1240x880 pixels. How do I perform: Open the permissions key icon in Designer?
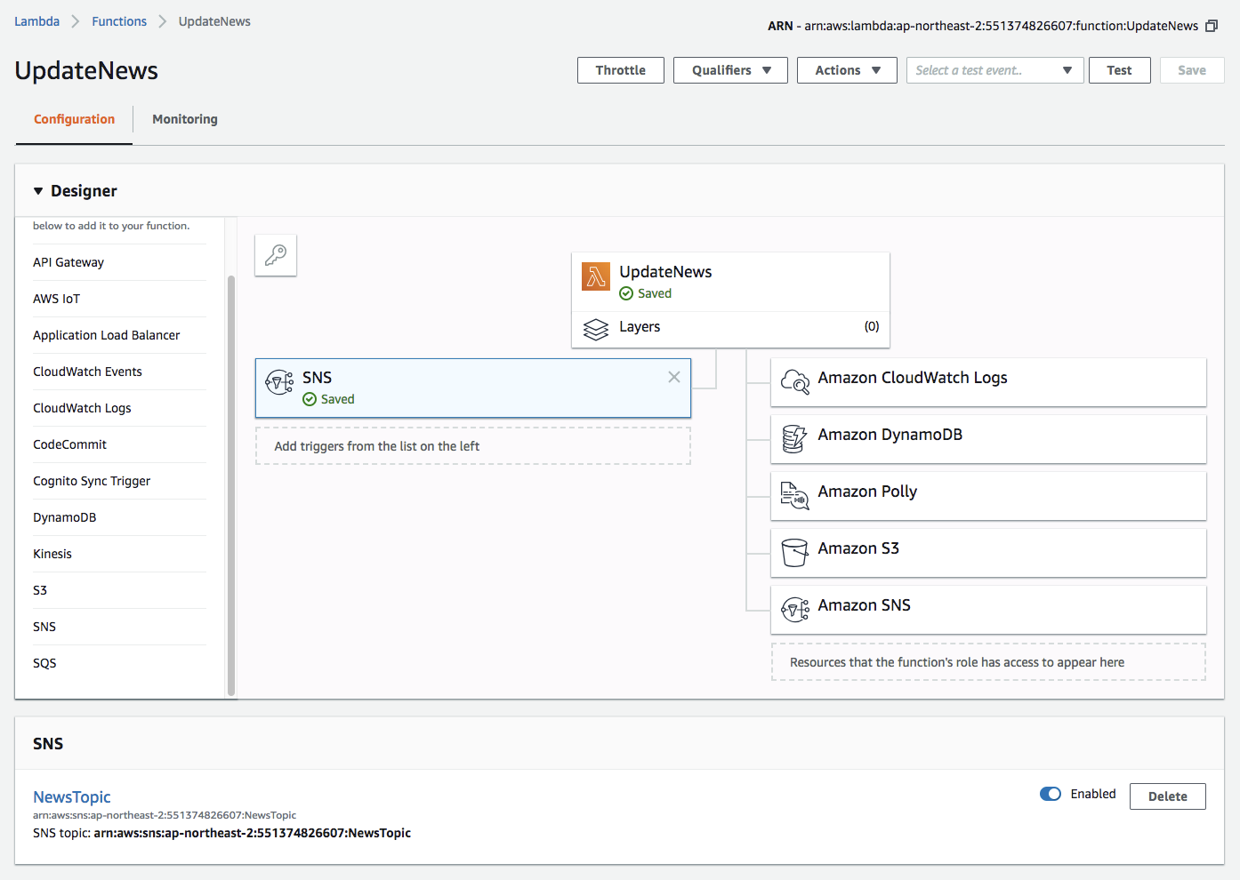coord(276,255)
